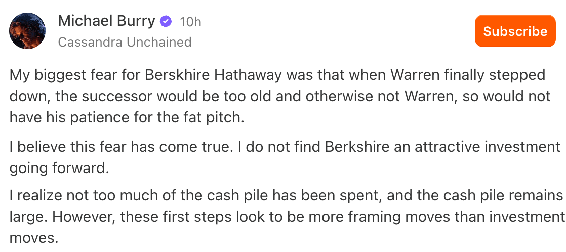Screen dimensions: 566x252
Task: Open the Michael Burry author name link
Action: pyautogui.click(x=106, y=21)
